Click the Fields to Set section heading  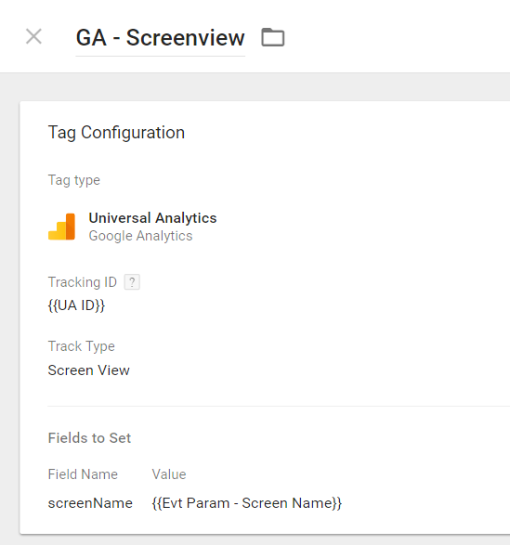coord(89,438)
